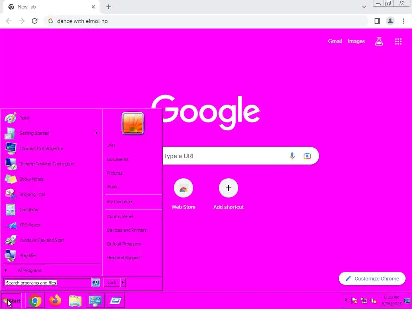Open Remote Desktop Connection

point(47,164)
